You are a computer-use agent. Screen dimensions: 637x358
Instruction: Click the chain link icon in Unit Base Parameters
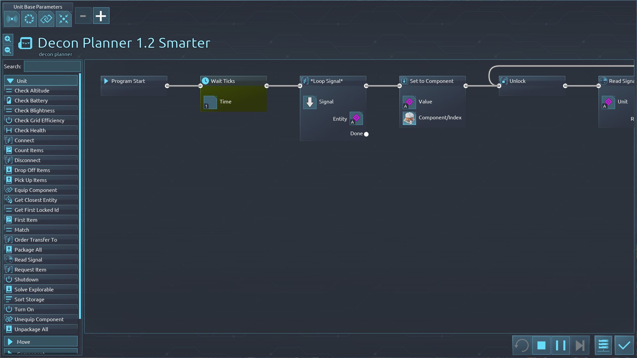pos(46,19)
